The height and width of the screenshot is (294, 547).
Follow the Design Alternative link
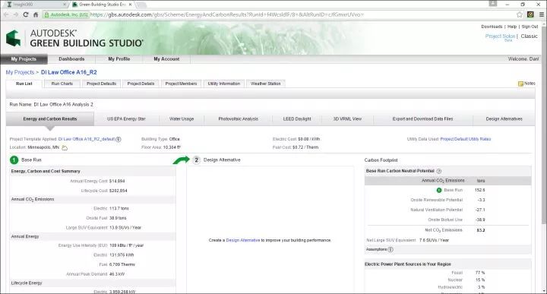point(243,240)
